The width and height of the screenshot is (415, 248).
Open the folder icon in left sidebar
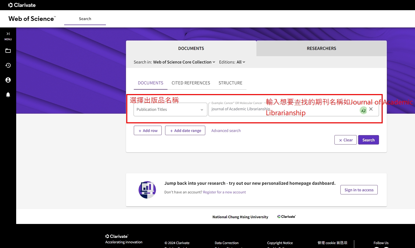[x=8, y=51]
